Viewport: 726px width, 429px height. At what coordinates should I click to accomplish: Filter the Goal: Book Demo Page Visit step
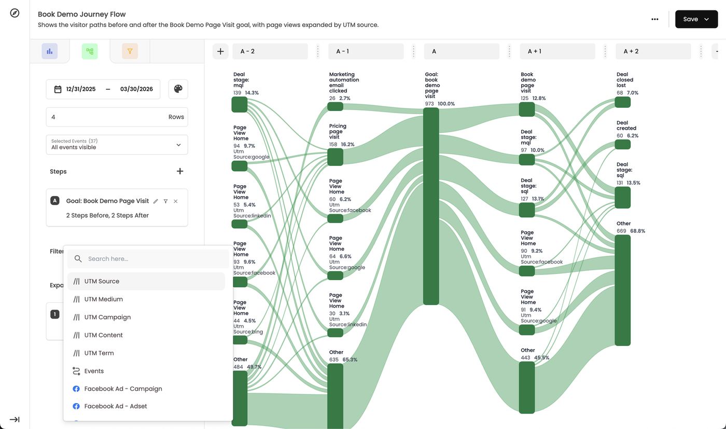click(x=165, y=201)
